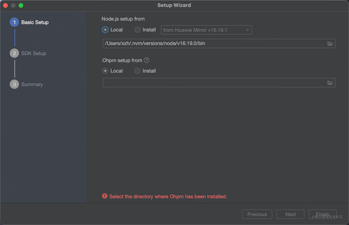Screen dimensions: 349x225
Task: Click the Next button
Action: click(291, 214)
